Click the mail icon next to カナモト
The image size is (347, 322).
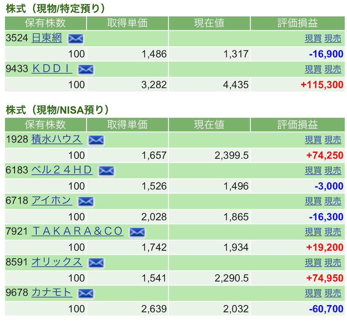point(86,294)
